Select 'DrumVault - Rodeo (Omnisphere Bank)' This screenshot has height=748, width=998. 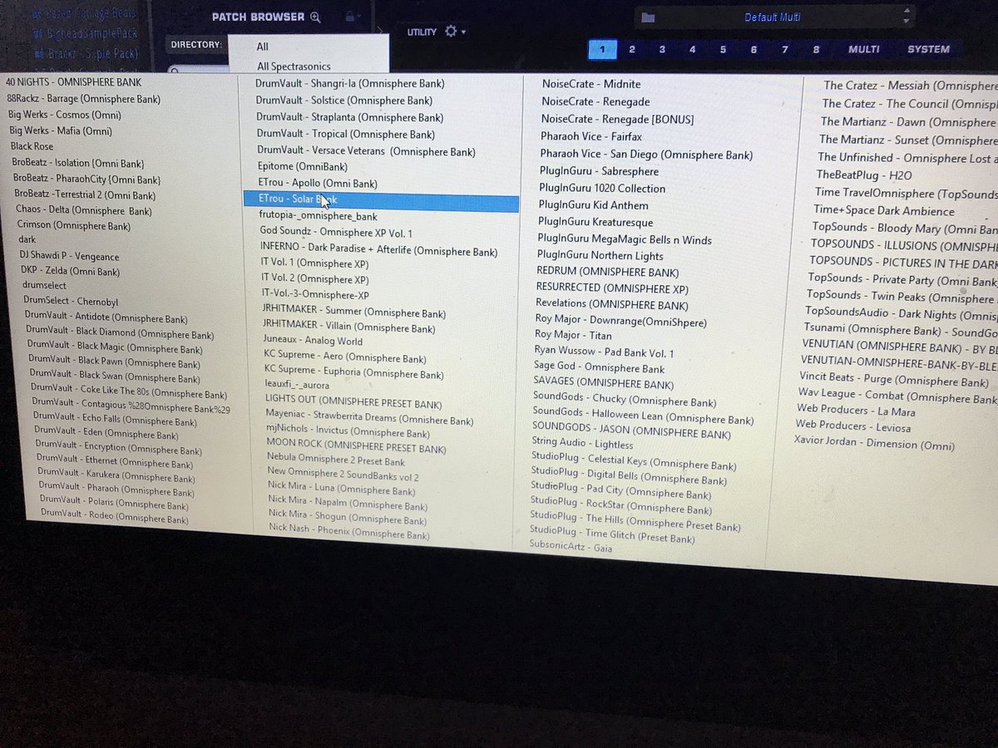coord(115,516)
